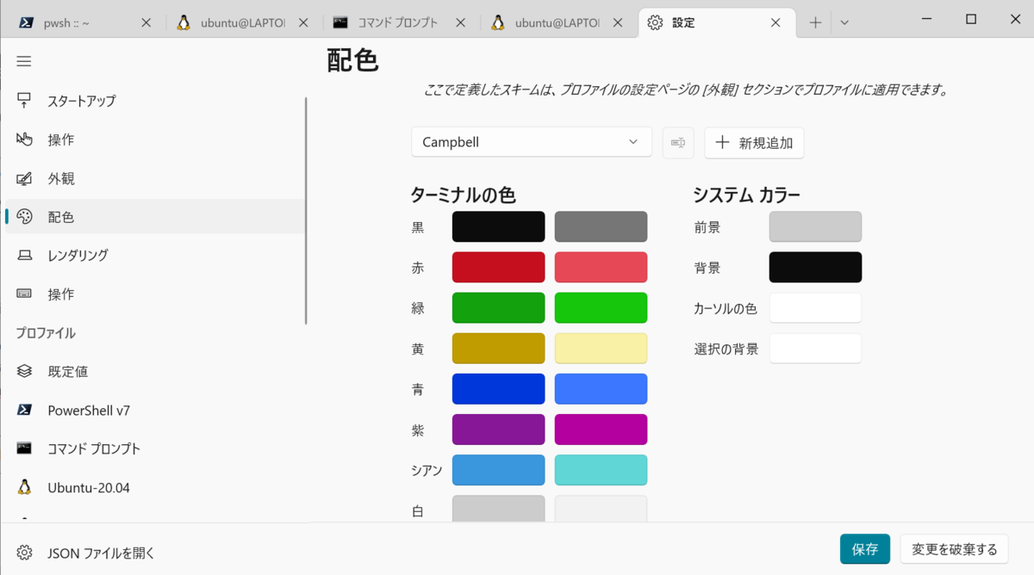
Task: Click the sidebar vertical scrollbar
Action: 306,211
